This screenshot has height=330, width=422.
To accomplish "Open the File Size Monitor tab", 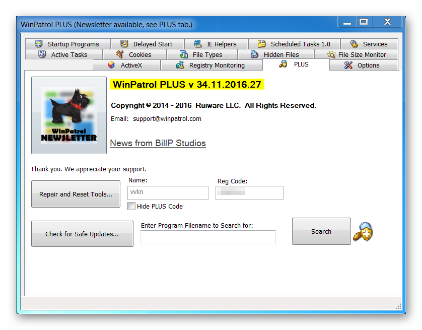I will (x=357, y=54).
